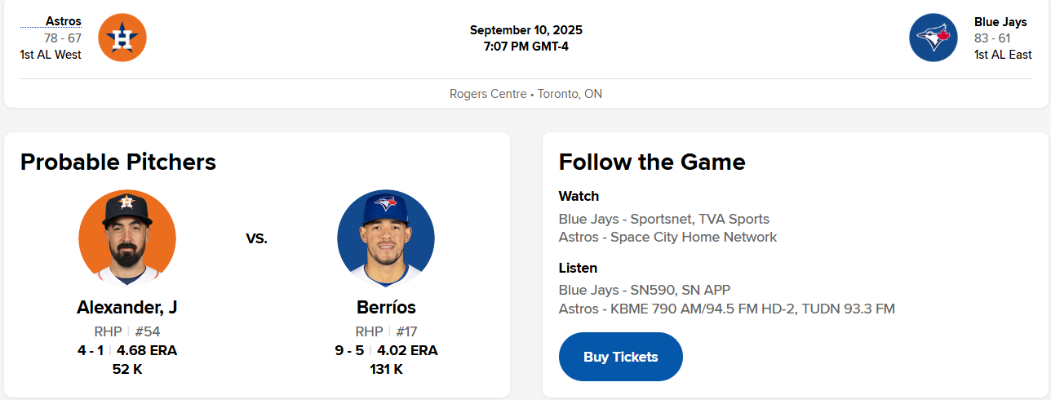Click the Blue Jays team logo
Screen dimensions: 1051x400
click(x=933, y=38)
